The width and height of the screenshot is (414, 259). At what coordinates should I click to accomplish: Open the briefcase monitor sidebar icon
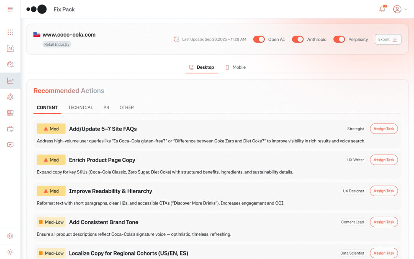pyautogui.click(x=10, y=129)
